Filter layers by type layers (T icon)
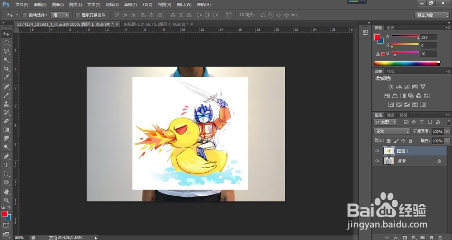Screen dimensions: 452x240 point(422,122)
